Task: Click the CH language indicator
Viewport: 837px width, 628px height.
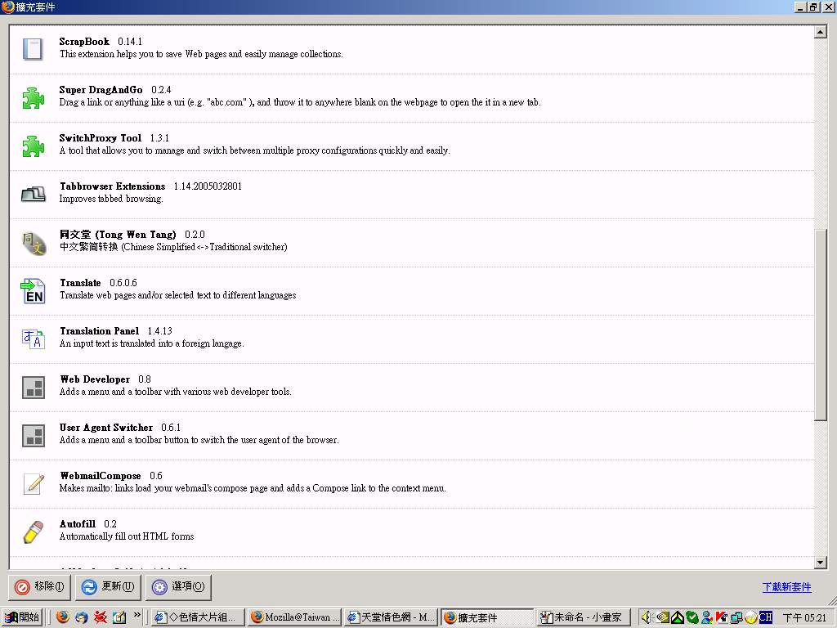Action: click(766, 617)
